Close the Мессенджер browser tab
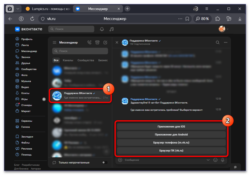Screen dimensions: 250x175 tap(118, 9)
